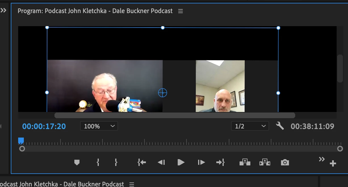The height and width of the screenshot is (187, 348).
Task: Click the top-right transform handle
Action: coord(278,28)
